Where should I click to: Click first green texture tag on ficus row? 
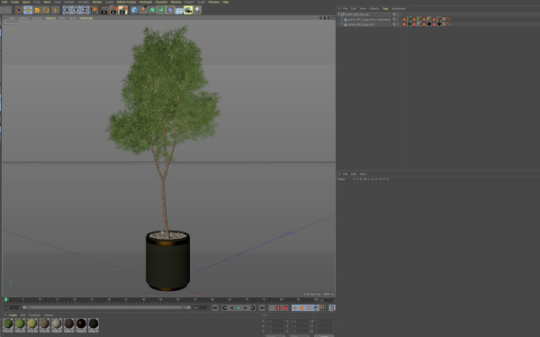pos(409,19)
